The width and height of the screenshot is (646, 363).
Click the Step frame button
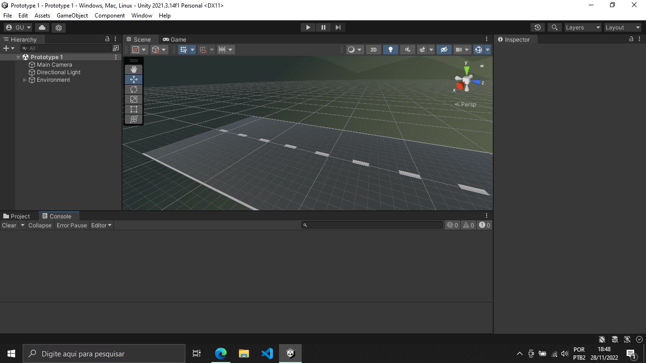click(x=338, y=27)
